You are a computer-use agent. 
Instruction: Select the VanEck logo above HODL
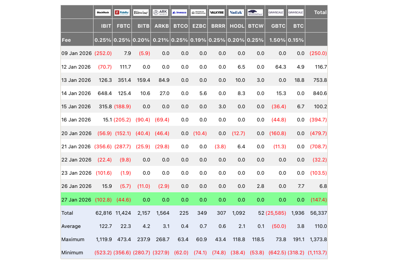pos(236,12)
